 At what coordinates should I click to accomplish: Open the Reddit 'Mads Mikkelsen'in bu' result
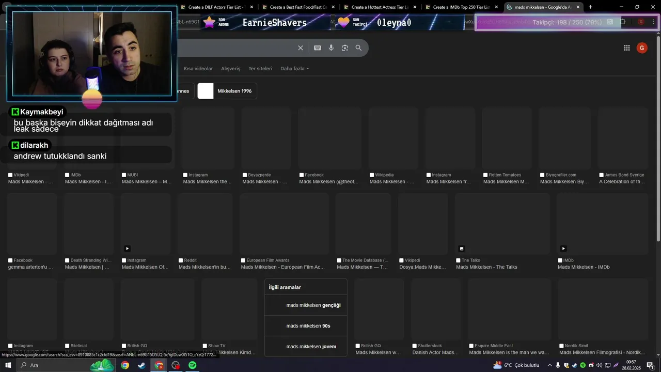(204, 231)
